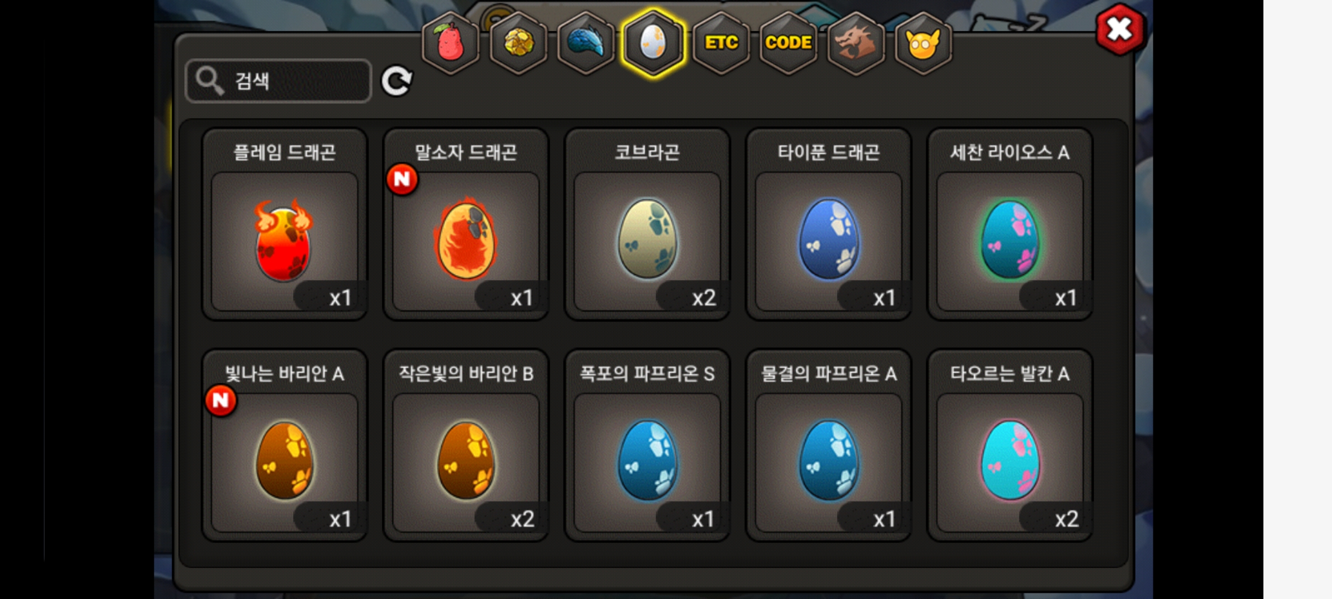Viewport: 1332px width, 599px height.
Task: Select the egg inventory tab icon
Action: (x=653, y=43)
